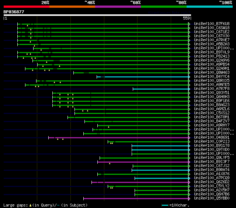
Task: Click the orange ~40% identity legend segment
Action: tap(72, 7)
